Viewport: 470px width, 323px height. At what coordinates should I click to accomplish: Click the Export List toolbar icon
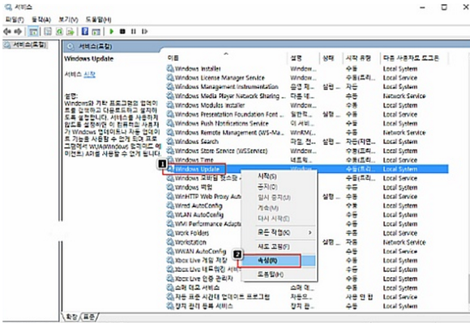tap(70, 31)
